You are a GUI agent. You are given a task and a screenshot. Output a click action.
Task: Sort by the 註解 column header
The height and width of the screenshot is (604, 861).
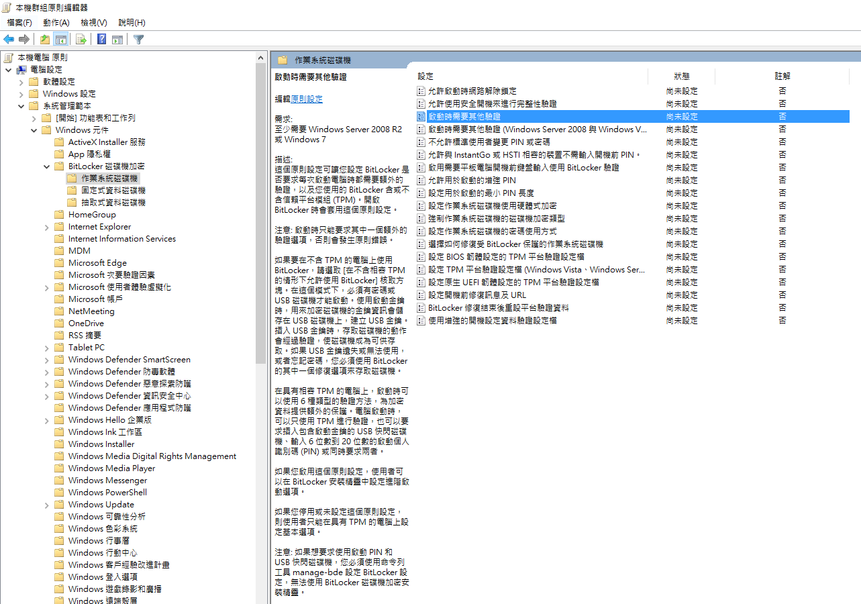point(782,77)
